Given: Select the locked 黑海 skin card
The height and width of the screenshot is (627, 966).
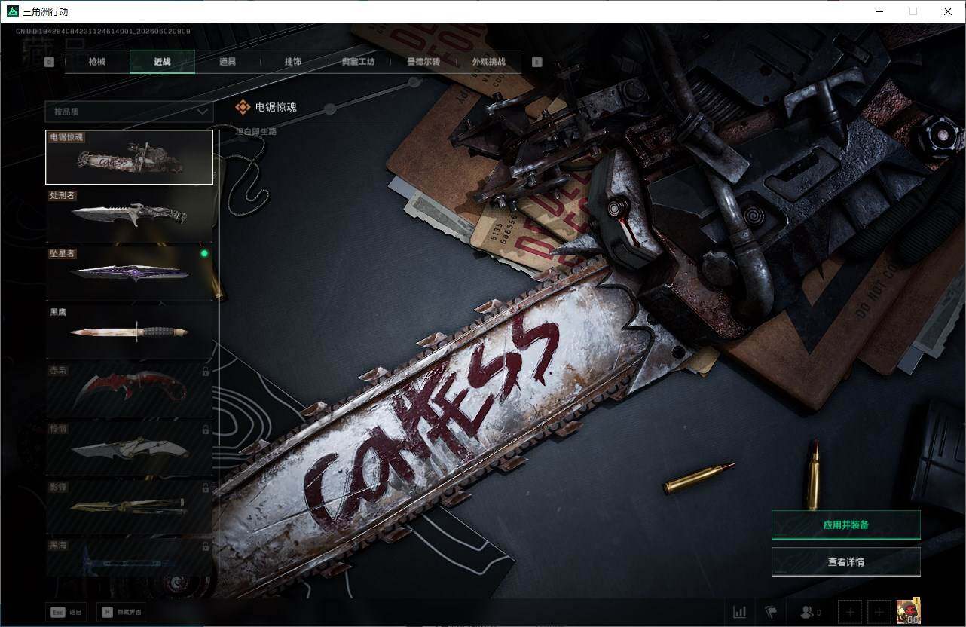Looking at the screenshot, I should pos(129,556).
